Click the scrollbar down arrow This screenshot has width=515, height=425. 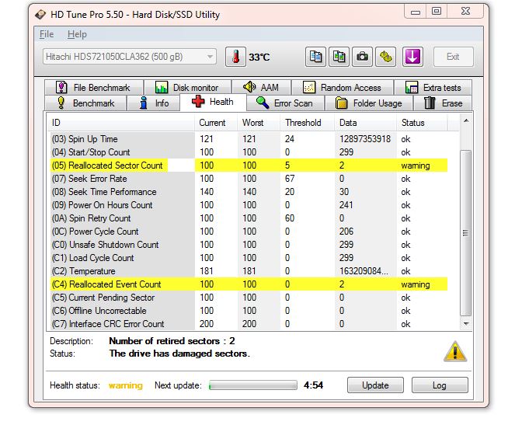click(x=466, y=324)
